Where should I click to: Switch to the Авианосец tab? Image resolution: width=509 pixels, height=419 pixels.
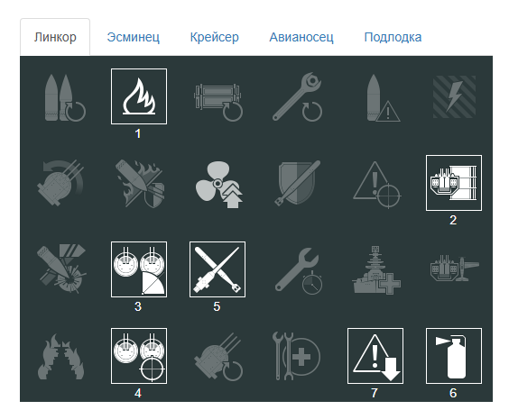(x=301, y=37)
